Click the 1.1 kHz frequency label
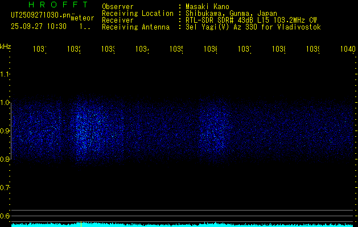Viewport: 358px width, 227px height. (x=5, y=74)
